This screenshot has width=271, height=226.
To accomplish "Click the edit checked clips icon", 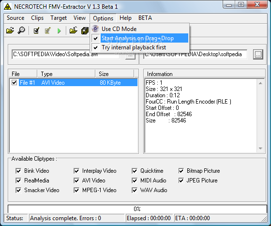I will click(x=47, y=31).
